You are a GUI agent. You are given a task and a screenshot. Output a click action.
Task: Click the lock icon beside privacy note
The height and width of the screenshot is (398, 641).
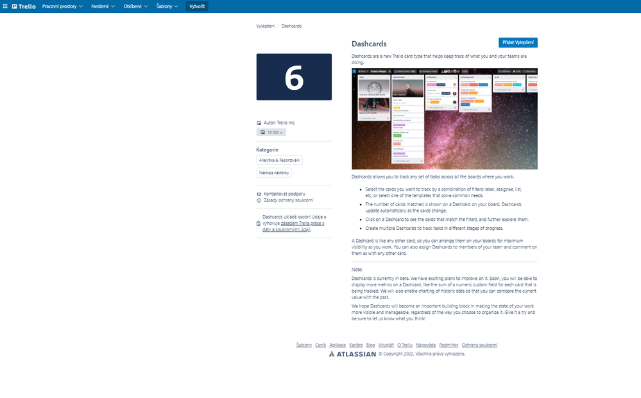(x=259, y=223)
